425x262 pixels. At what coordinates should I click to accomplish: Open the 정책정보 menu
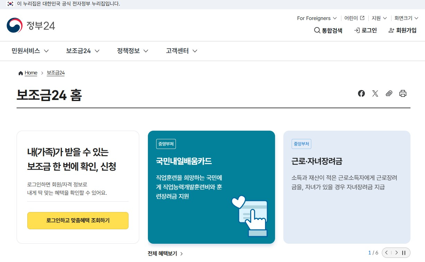(x=133, y=51)
